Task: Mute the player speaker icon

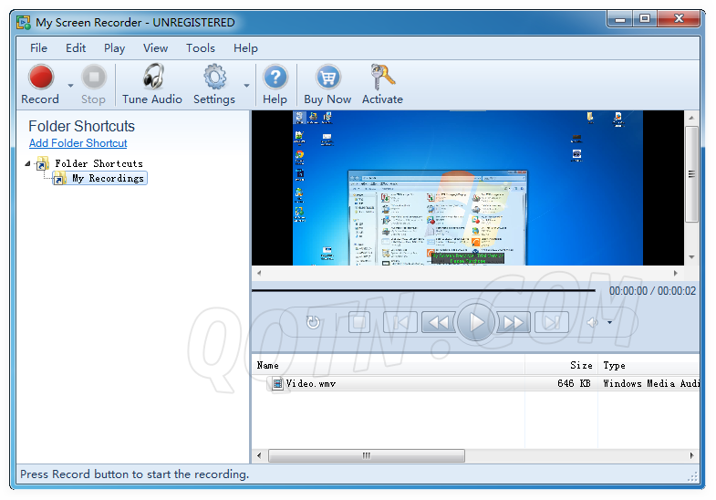Action: (593, 322)
